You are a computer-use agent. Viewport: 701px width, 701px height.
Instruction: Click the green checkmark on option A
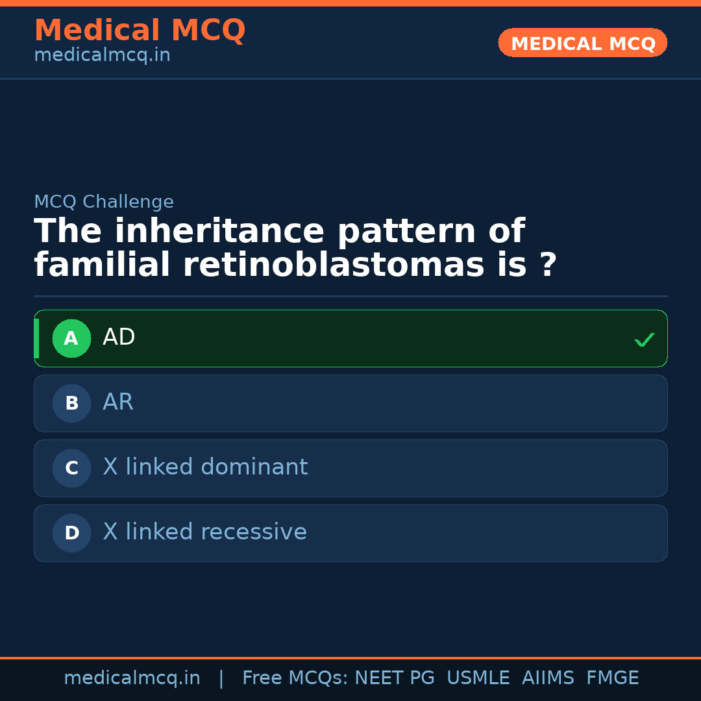pyautogui.click(x=645, y=339)
